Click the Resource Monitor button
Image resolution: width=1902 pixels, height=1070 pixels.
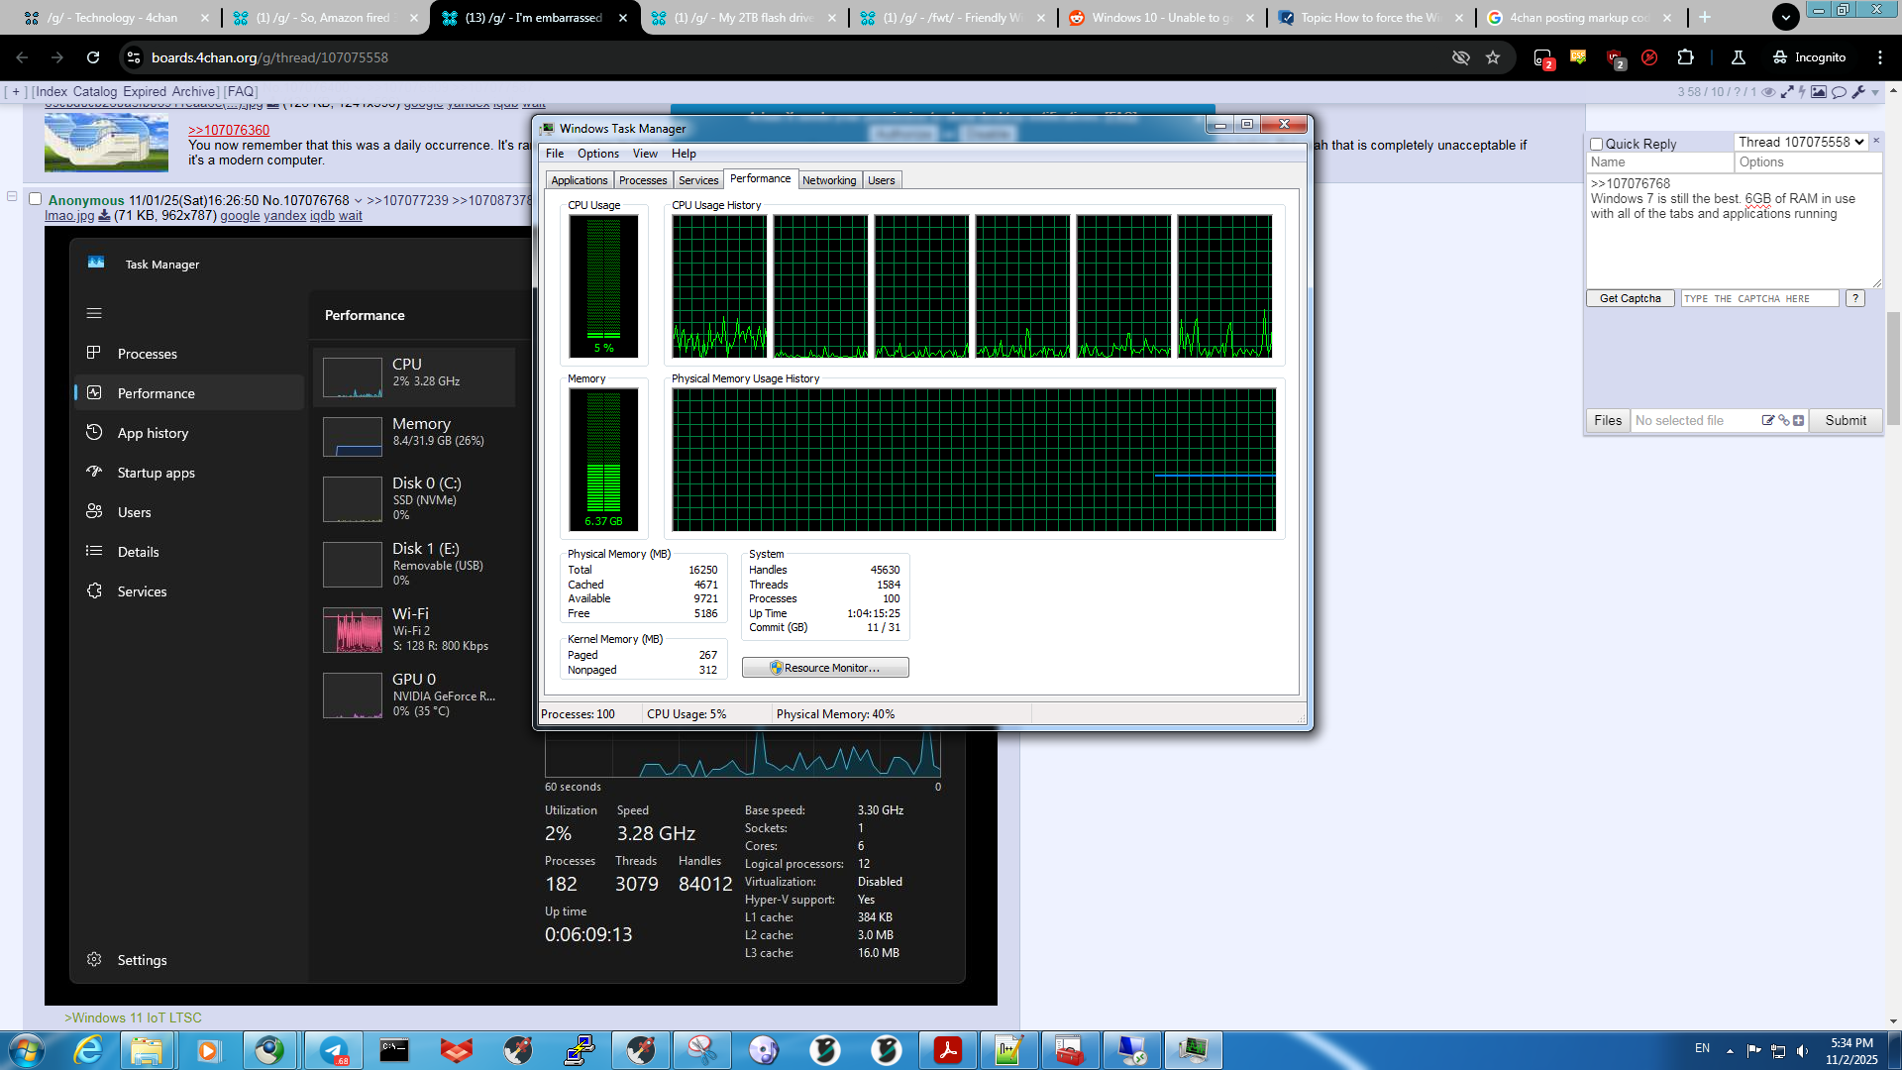(825, 669)
